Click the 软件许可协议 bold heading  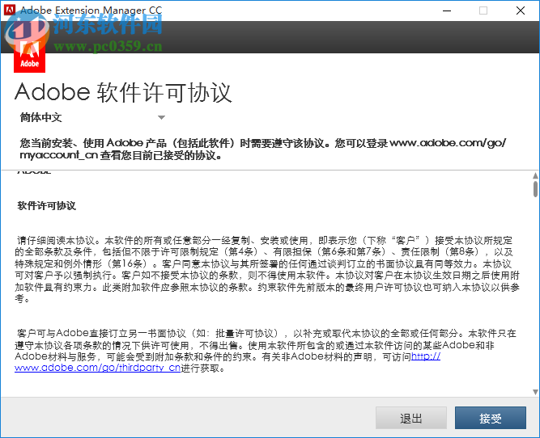pyautogui.click(x=46, y=205)
